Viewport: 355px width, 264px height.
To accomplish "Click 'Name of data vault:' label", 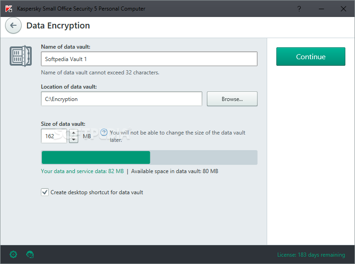I will click(66, 47).
